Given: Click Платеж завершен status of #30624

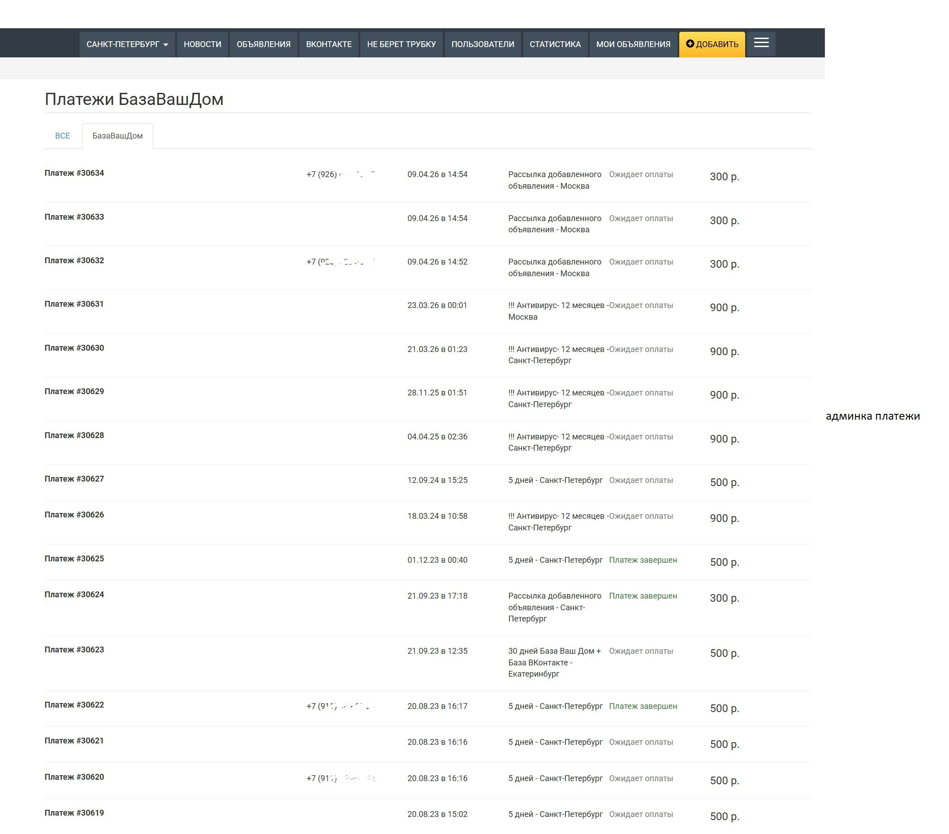Looking at the screenshot, I should coord(643,595).
